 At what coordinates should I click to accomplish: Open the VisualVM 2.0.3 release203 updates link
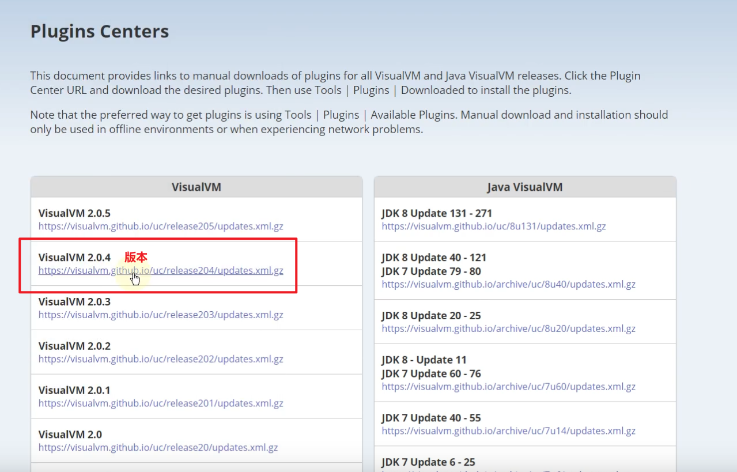(161, 315)
